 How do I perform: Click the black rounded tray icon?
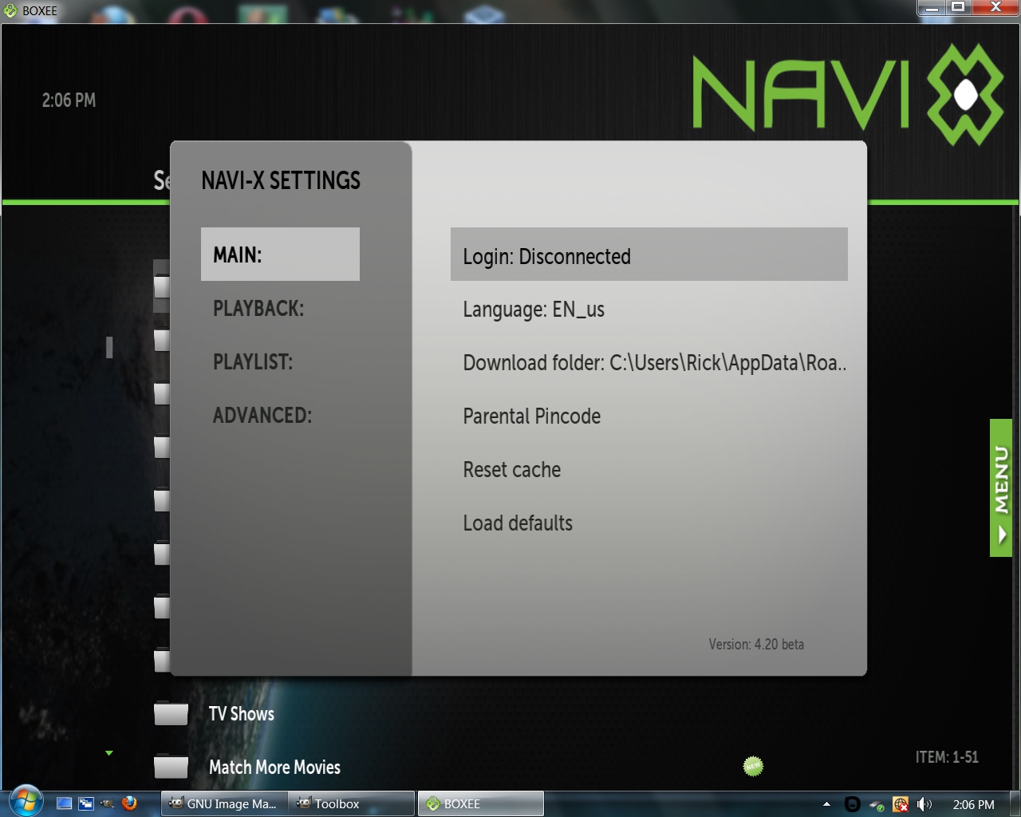[x=852, y=804]
